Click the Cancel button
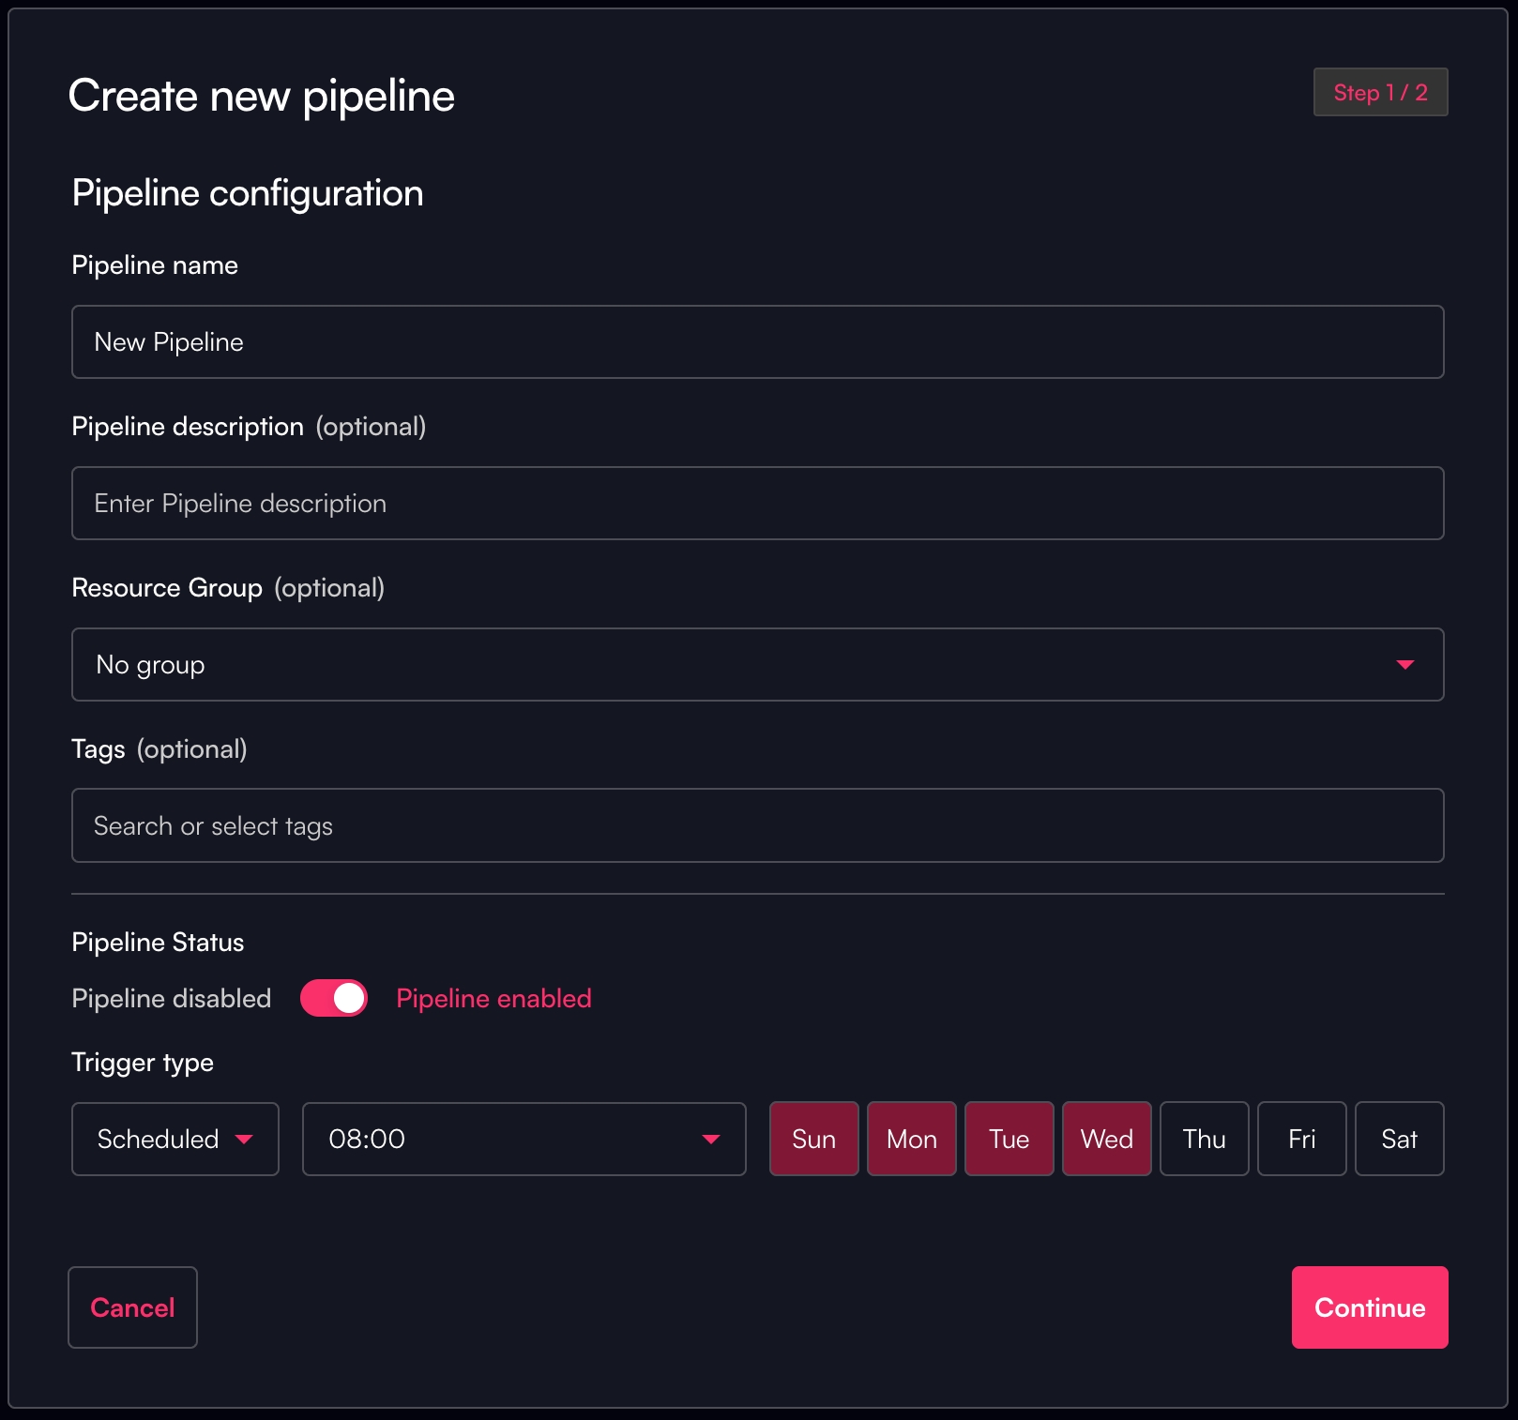 (132, 1307)
